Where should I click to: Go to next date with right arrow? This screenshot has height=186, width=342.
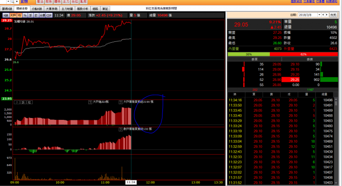pyautogui.click(x=327, y=15)
